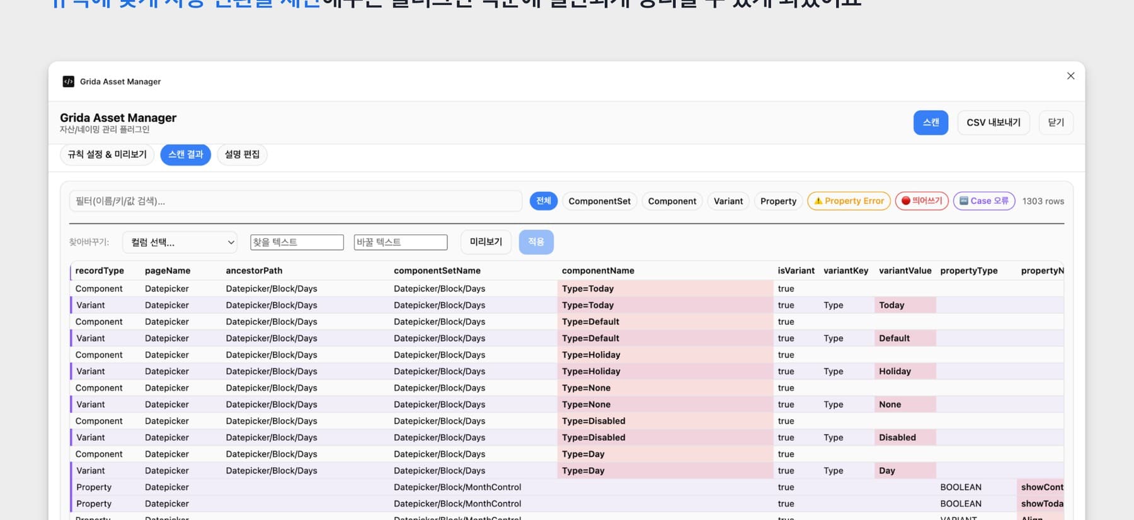
Task: Click the Grida Asset Manager plugin logo icon
Action: 68,81
